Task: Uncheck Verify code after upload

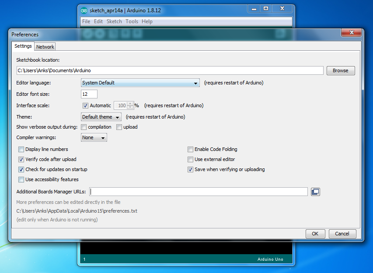Action: [21, 159]
